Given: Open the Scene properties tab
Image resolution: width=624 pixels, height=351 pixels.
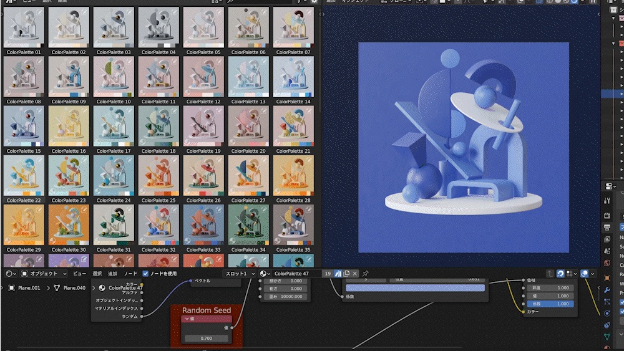Looking at the screenshot, I should [x=607, y=251].
